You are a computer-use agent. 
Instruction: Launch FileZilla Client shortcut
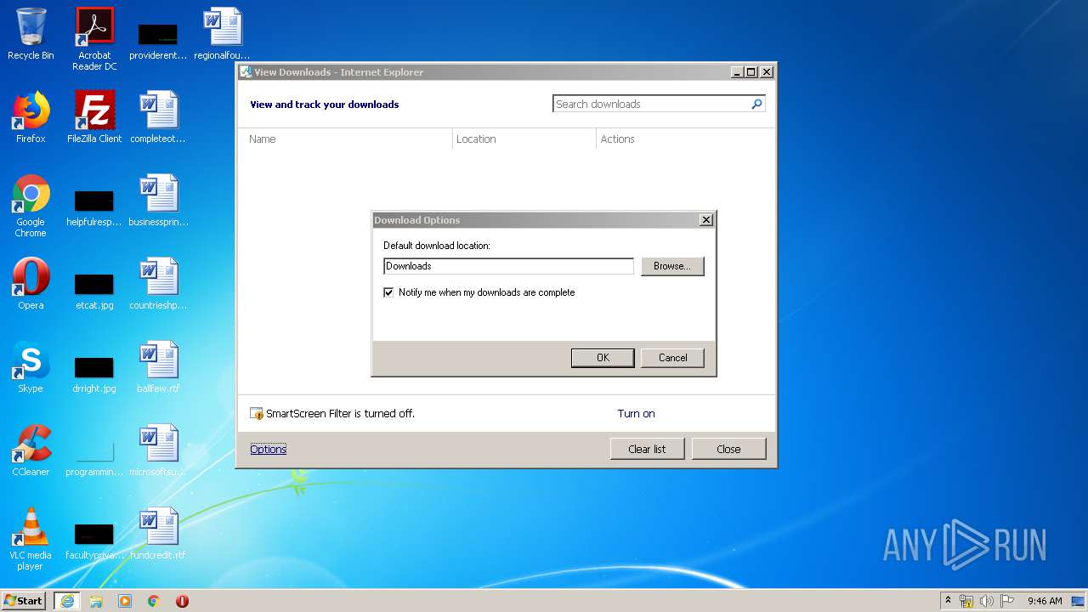click(94, 117)
